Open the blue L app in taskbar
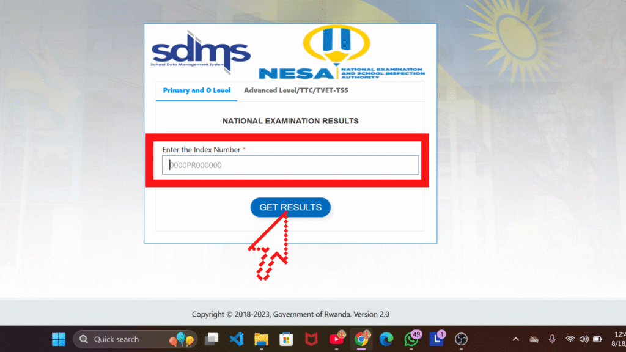This screenshot has width=626, height=352. [436, 339]
